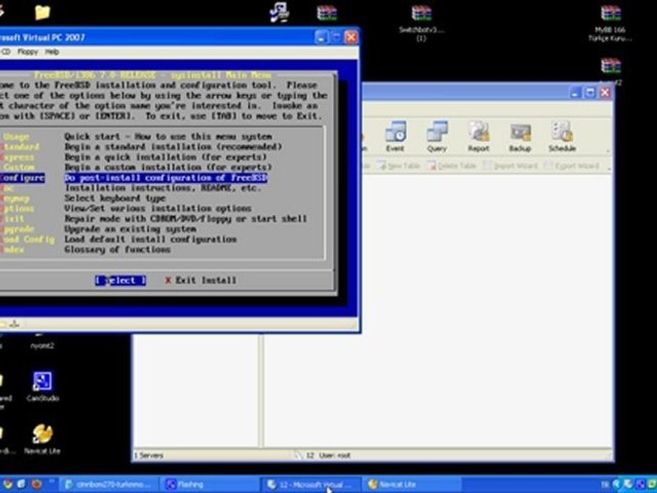Click Export Wizard in Navicat toolbar
Viewport: 657px width, 493px height.
571,166
